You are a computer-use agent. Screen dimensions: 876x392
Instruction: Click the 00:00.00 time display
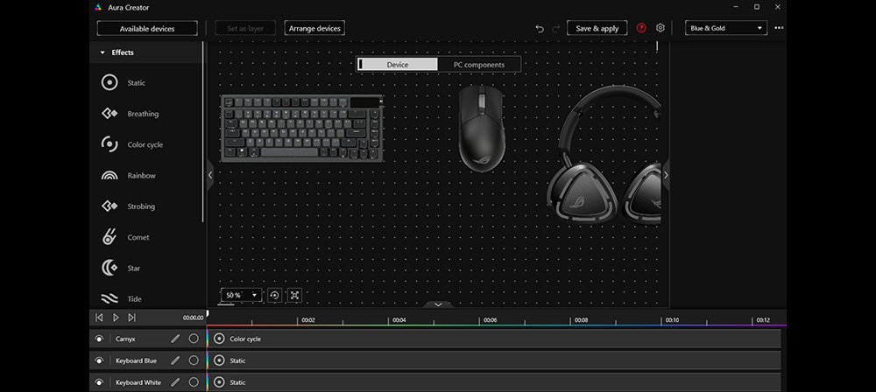point(193,318)
